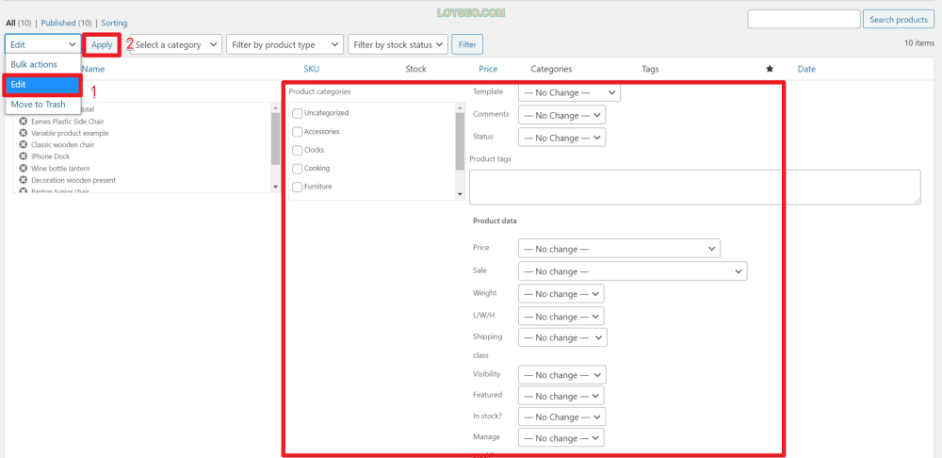This screenshot has height=458, width=942.
Task: Click the Stock column header
Action: coord(415,69)
